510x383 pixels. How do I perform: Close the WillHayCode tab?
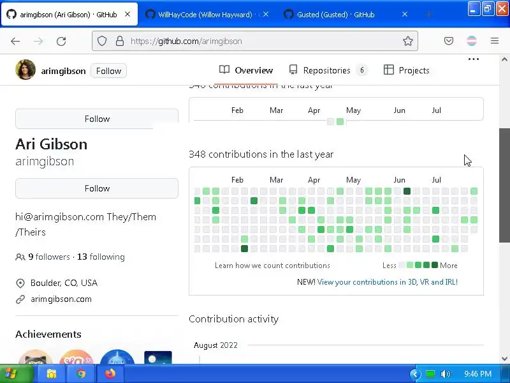(266, 14)
